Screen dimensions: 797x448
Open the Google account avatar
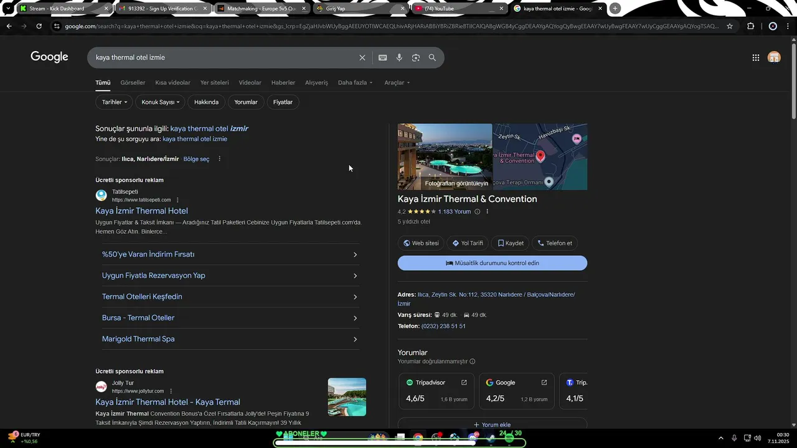pyautogui.click(x=774, y=57)
